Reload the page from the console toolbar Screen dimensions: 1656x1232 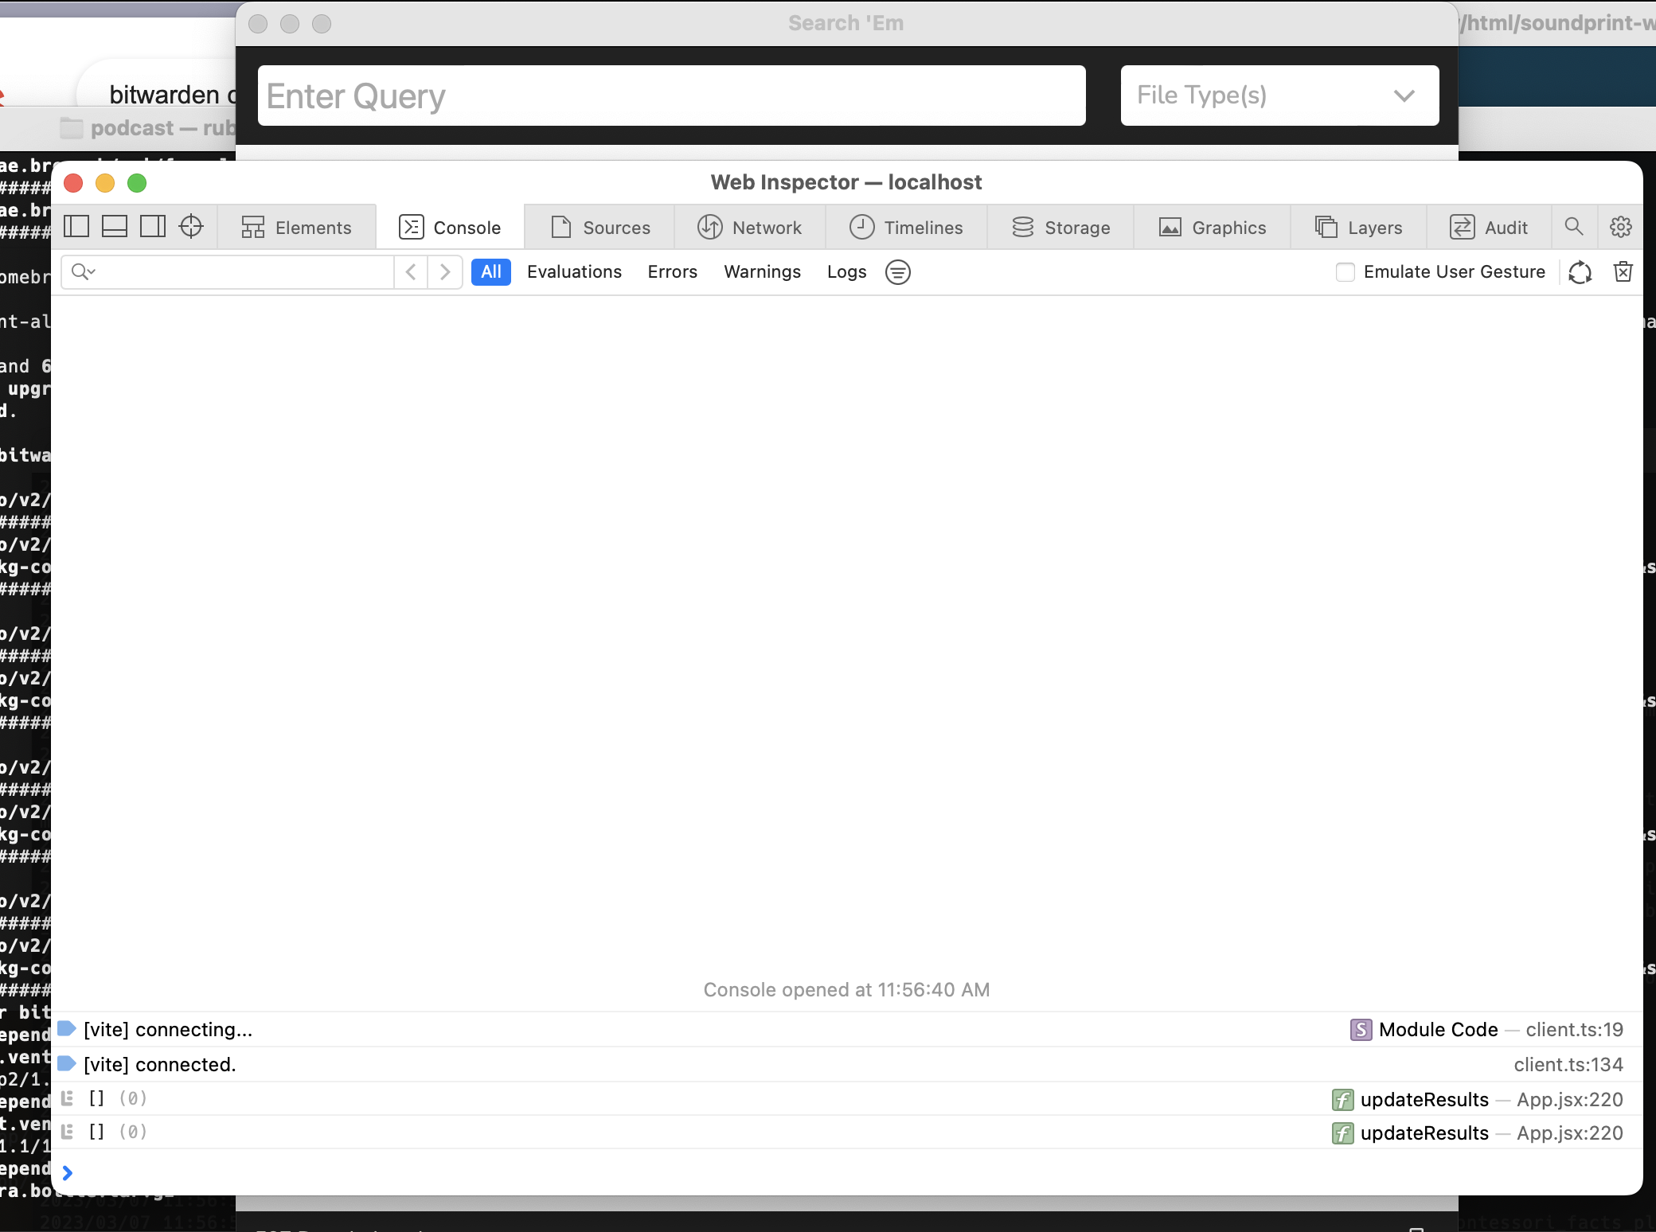(1580, 271)
